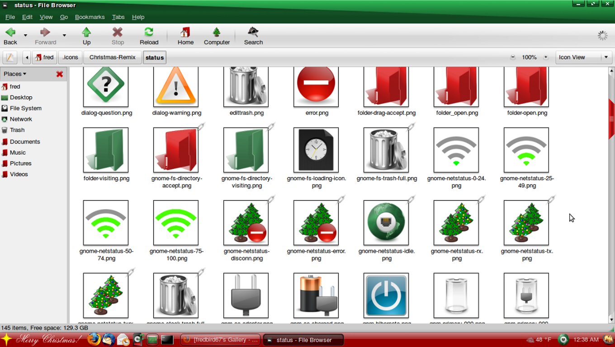Select the edittrash.png trash can icon
The width and height of the screenshot is (615, 347).
[x=246, y=86]
